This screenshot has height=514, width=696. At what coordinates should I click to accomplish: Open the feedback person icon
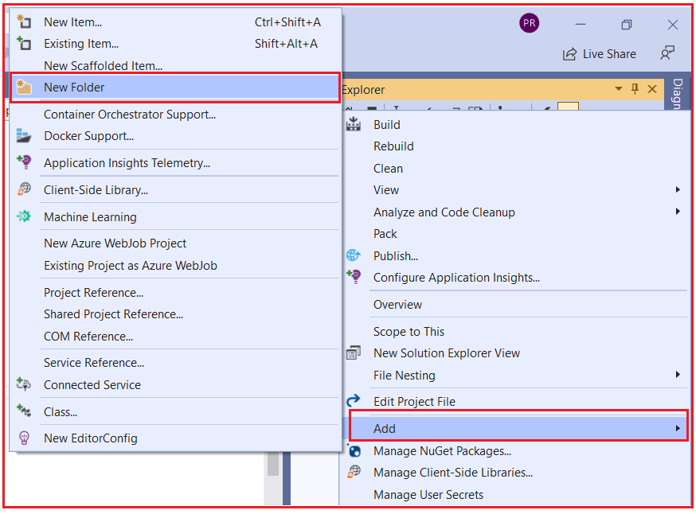pyautogui.click(x=667, y=53)
